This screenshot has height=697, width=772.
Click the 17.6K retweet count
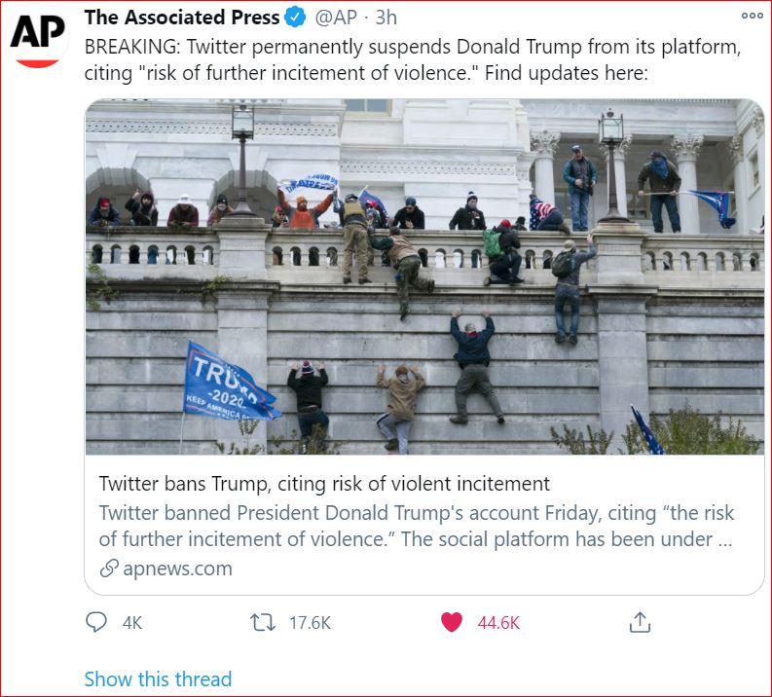311,623
